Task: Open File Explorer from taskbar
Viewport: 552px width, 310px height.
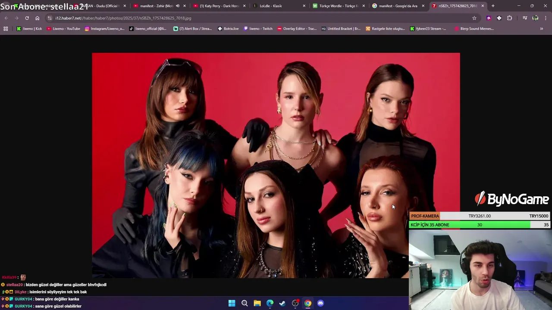Action: click(257, 303)
